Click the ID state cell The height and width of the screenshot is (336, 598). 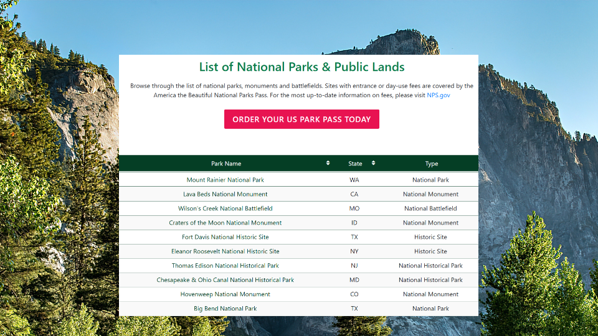click(354, 223)
